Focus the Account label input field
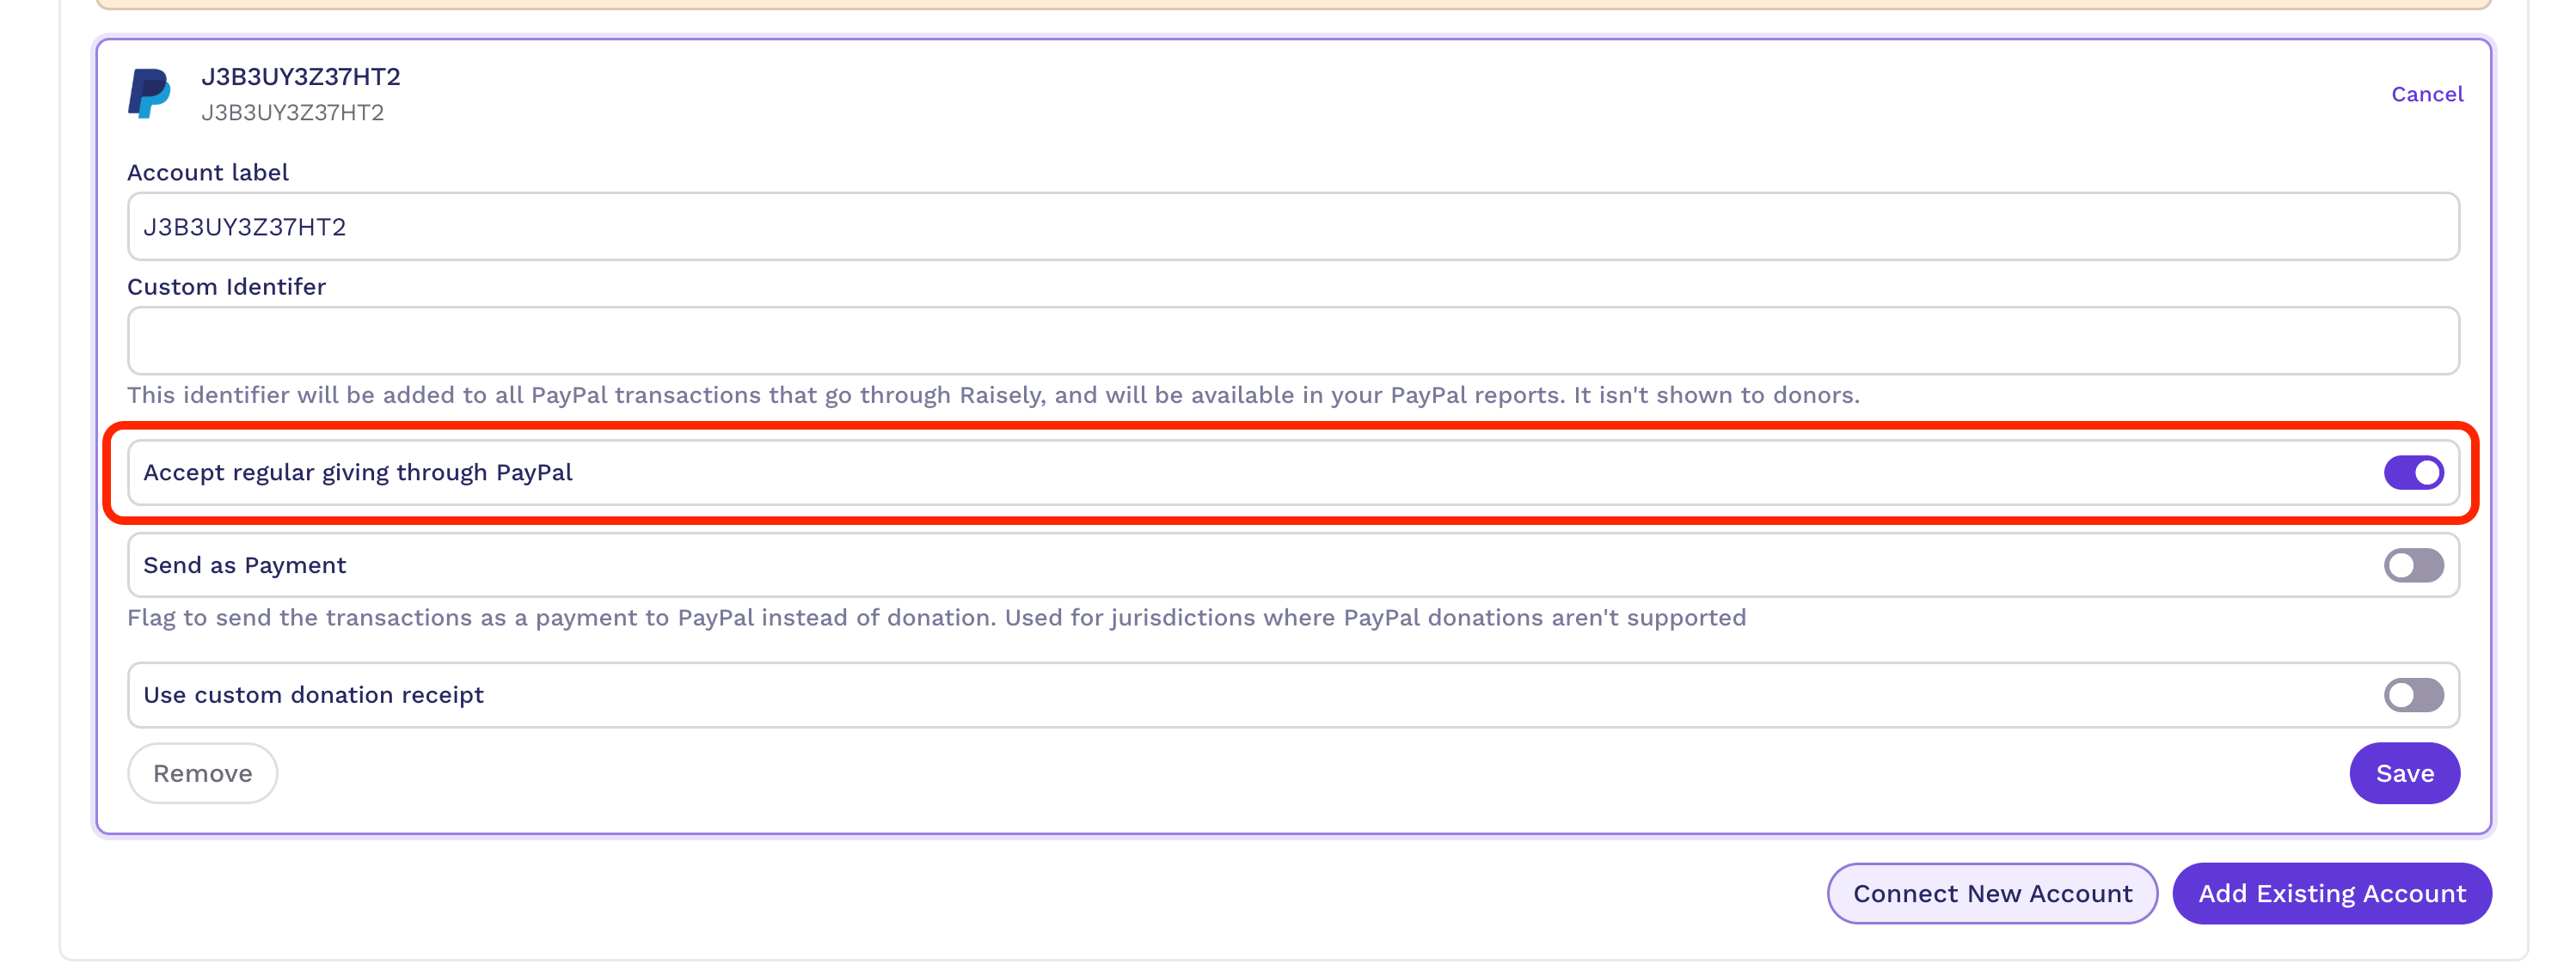2576x964 pixels. pyautogui.click(x=1292, y=227)
